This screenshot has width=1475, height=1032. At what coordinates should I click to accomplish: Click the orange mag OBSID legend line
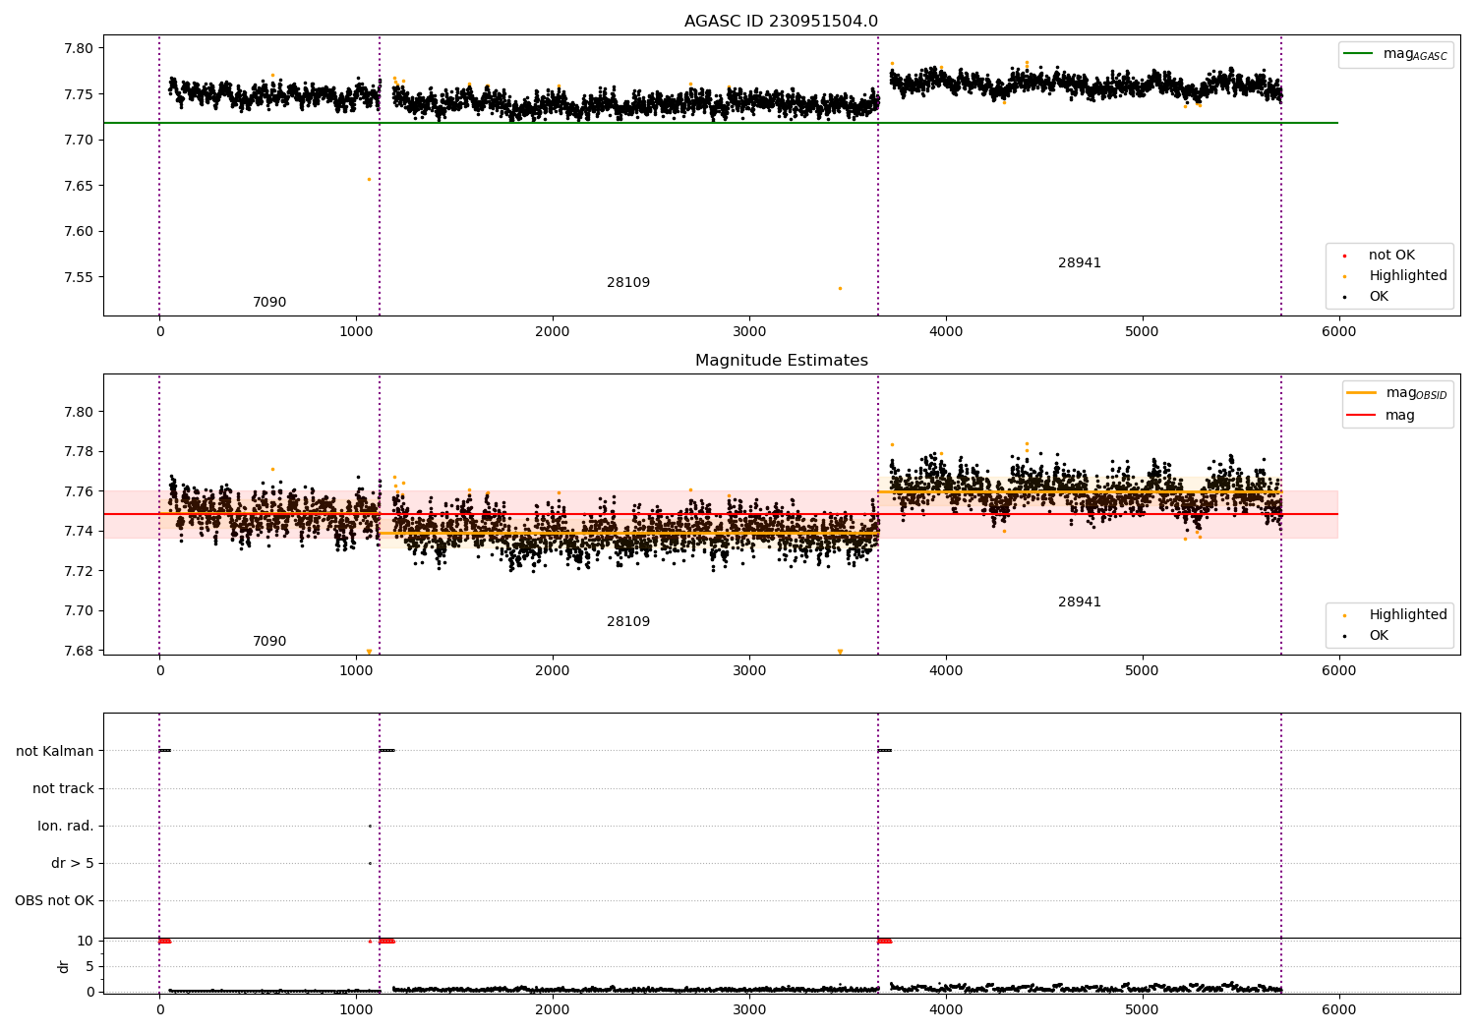coord(1361,393)
